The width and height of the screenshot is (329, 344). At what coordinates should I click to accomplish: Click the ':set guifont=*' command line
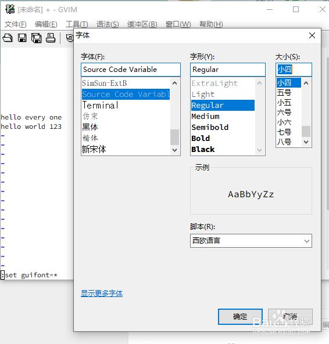(29, 275)
